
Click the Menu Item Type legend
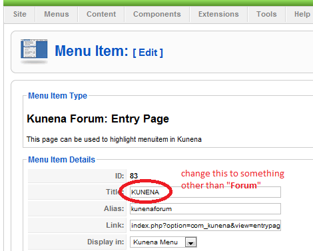point(58,96)
